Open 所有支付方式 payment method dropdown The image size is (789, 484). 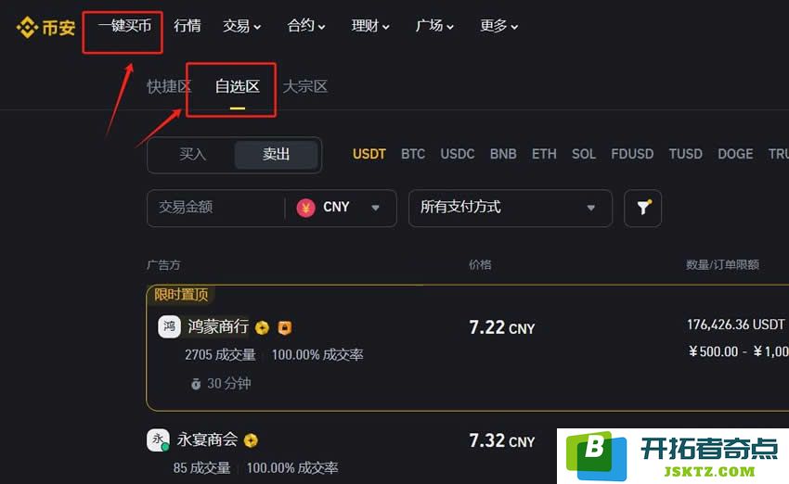click(511, 208)
